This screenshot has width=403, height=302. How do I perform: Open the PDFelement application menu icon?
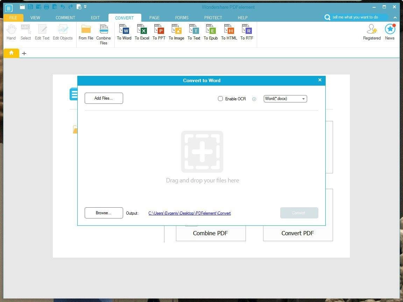[8, 8]
